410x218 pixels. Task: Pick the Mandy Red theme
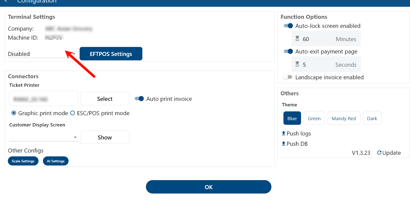344,118
